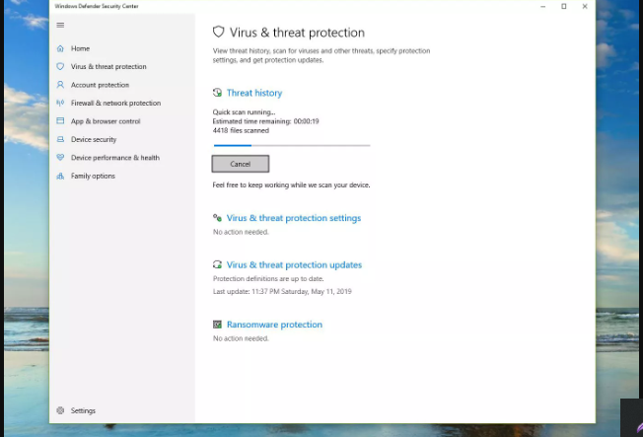
Task: Click the refresh icon beside protection updates
Action: (217, 264)
